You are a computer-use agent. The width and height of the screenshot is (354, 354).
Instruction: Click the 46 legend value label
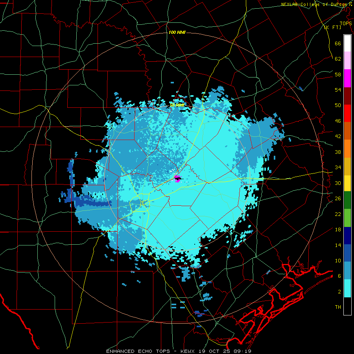338,121
